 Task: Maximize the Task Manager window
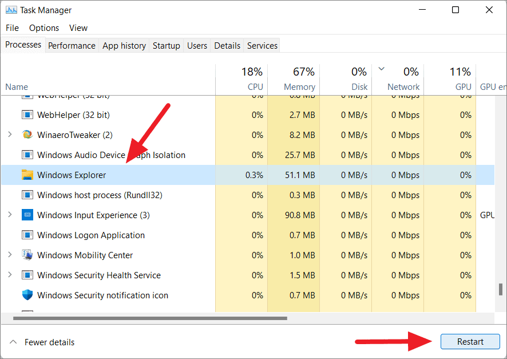pyautogui.click(x=455, y=10)
